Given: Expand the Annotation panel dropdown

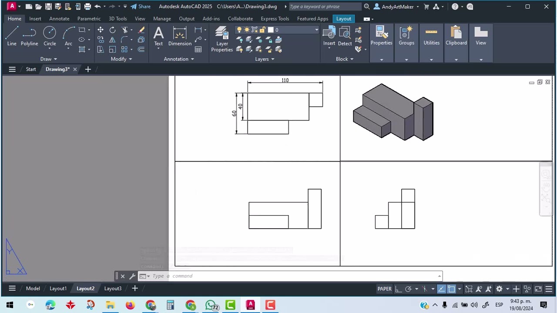Looking at the screenshot, I should tap(179, 59).
